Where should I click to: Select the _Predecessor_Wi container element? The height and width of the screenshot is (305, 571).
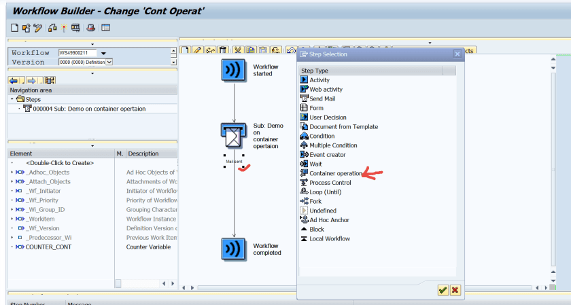[48, 238]
